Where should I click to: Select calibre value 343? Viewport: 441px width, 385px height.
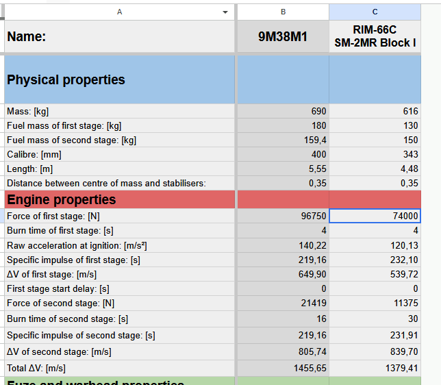coord(375,154)
